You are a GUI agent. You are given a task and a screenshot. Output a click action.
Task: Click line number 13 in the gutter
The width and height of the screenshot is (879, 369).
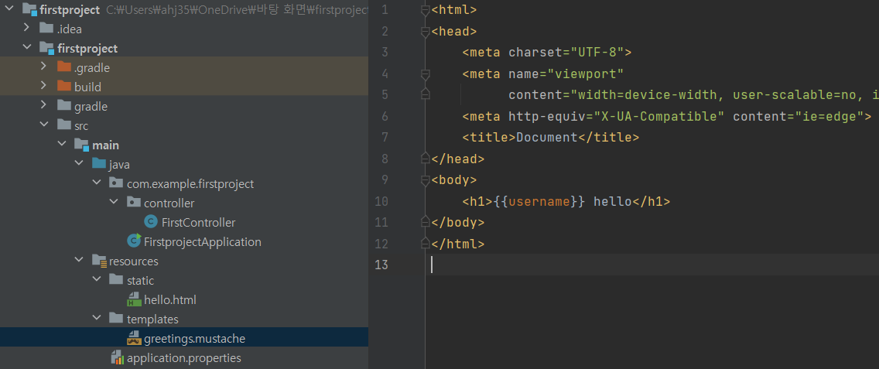(x=381, y=265)
